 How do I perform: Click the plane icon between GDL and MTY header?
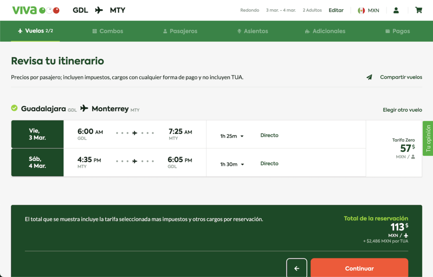99,10
